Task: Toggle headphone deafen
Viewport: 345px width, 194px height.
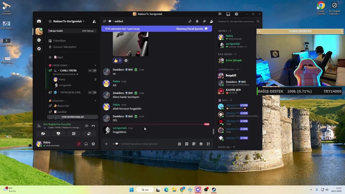Action: 86,144
